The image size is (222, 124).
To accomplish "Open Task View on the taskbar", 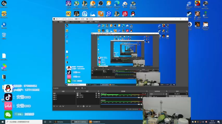I will [50, 122].
